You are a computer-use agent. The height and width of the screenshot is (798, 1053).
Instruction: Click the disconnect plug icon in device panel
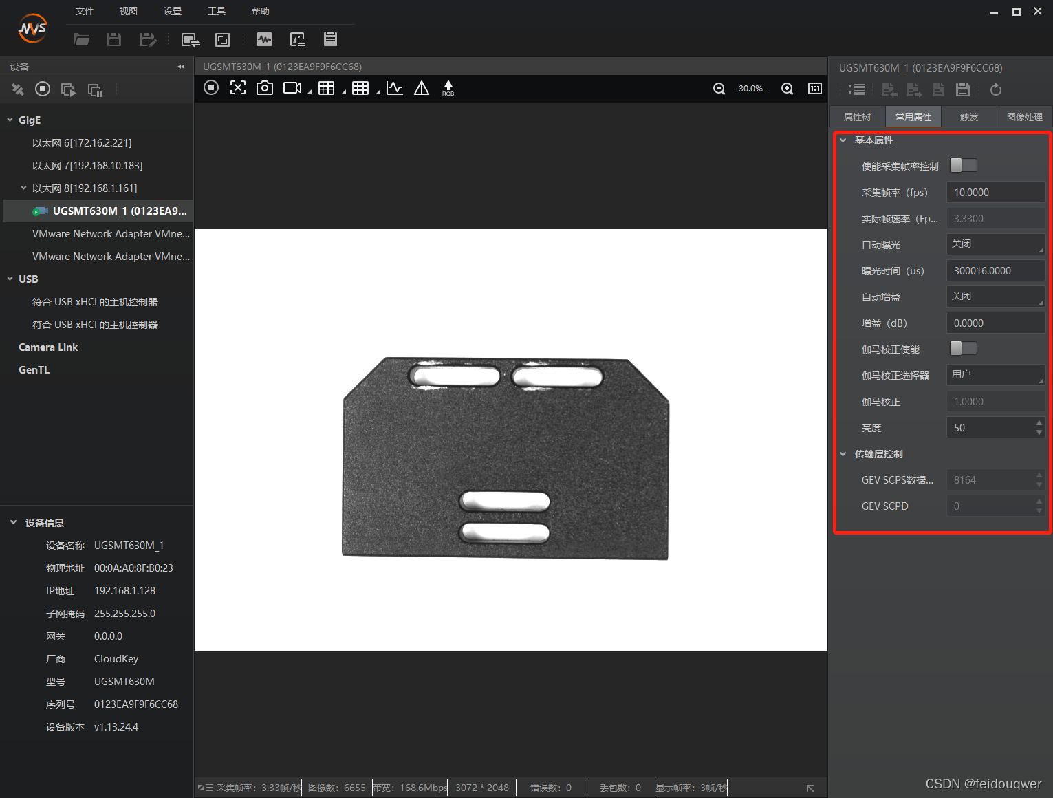pos(18,89)
